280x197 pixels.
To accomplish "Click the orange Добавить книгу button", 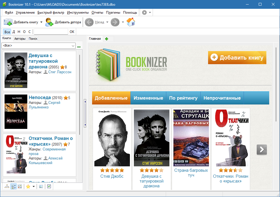I will (x=237, y=58).
